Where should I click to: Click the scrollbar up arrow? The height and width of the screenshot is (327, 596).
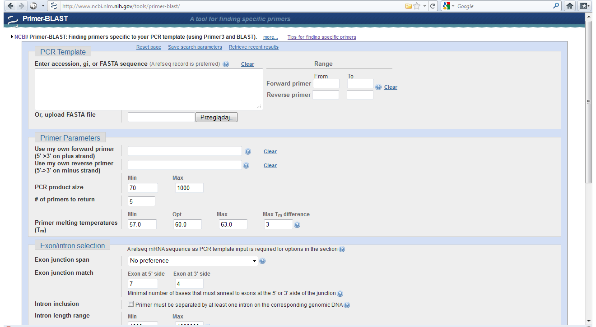pos(588,17)
